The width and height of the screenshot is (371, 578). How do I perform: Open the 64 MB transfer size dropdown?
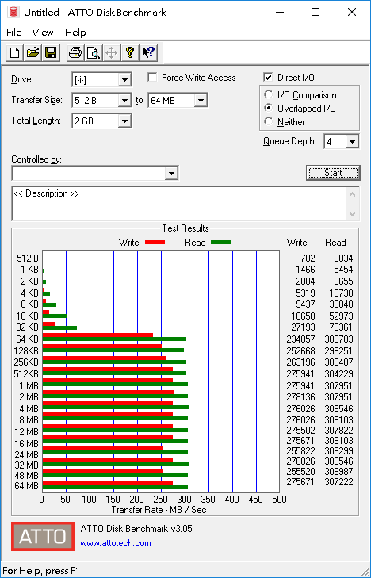pyautogui.click(x=201, y=100)
